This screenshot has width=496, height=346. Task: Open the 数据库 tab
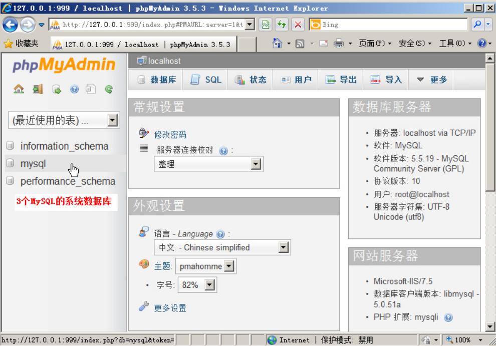click(157, 80)
